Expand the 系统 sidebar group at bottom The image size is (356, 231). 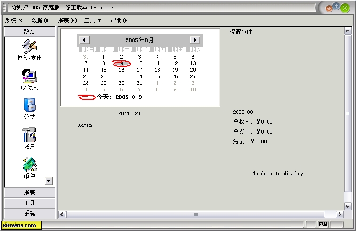(x=29, y=213)
